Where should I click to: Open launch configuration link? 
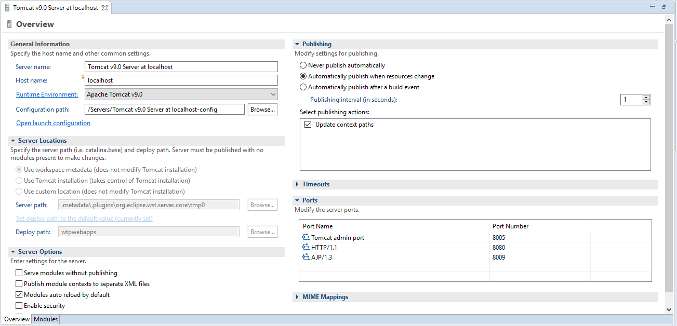point(53,123)
